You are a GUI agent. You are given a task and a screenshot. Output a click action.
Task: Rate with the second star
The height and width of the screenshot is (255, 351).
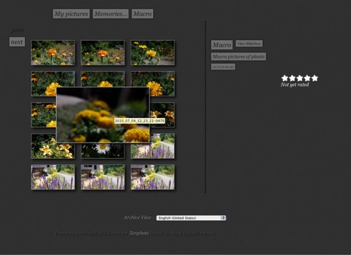[x=292, y=78]
